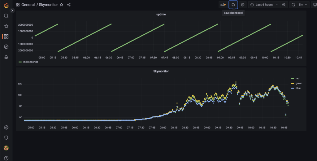Open the Dashboards grid icon in sidebar

tap(6, 37)
